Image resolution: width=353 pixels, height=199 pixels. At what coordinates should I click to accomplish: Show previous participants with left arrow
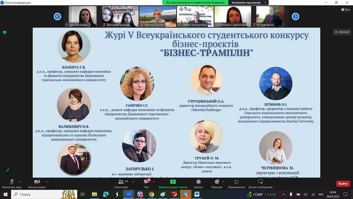tap(57, 16)
